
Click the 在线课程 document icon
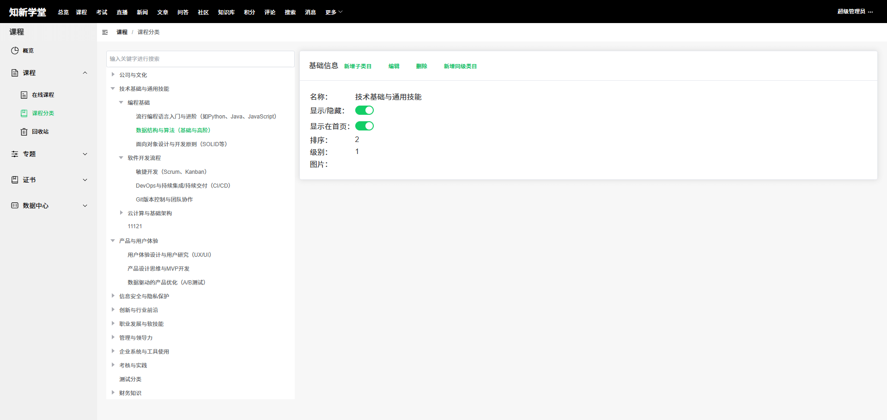[x=24, y=95]
